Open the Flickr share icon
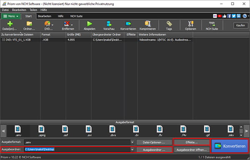 (215, 16)
